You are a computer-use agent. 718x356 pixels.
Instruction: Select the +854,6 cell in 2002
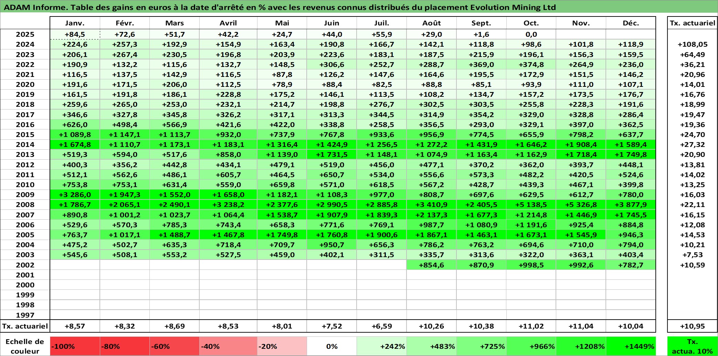tap(431, 265)
